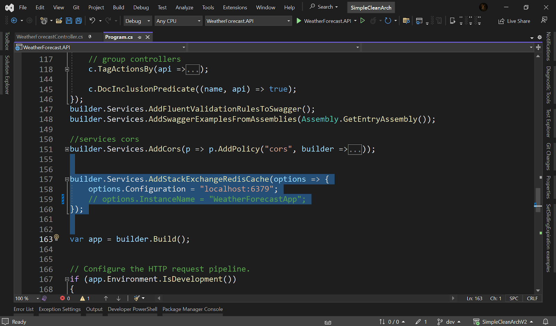Switch to the WeatherForecastController.cs tab
The width and height of the screenshot is (556, 326).
coord(50,37)
